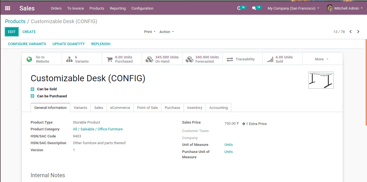Click the Units Purchased cart icon
This screenshot has height=182, width=367.
(x=109, y=59)
